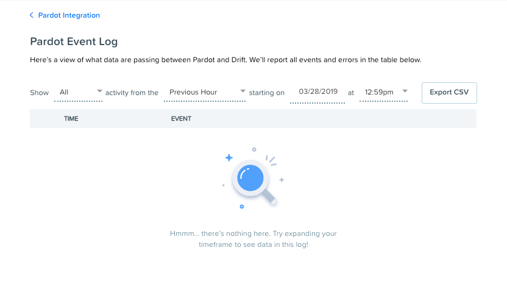The height and width of the screenshot is (289, 507).
Task: Export the log with Export CSV
Action: click(449, 93)
